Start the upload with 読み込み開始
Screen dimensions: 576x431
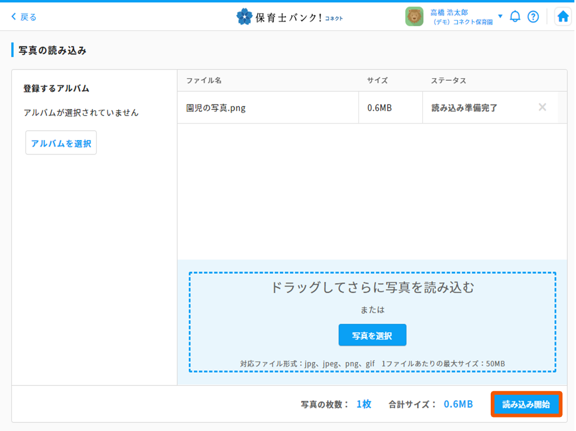(x=526, y=405)
